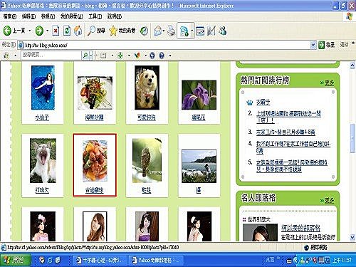Click the colorful checkmark icon in lower toolbar
This screenshot has height=267, width=356.
pyautogui.click(x=137, y=56)
